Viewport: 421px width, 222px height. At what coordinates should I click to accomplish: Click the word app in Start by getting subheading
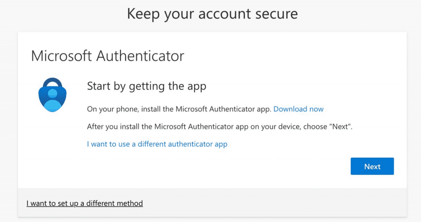tap(197, 87)
